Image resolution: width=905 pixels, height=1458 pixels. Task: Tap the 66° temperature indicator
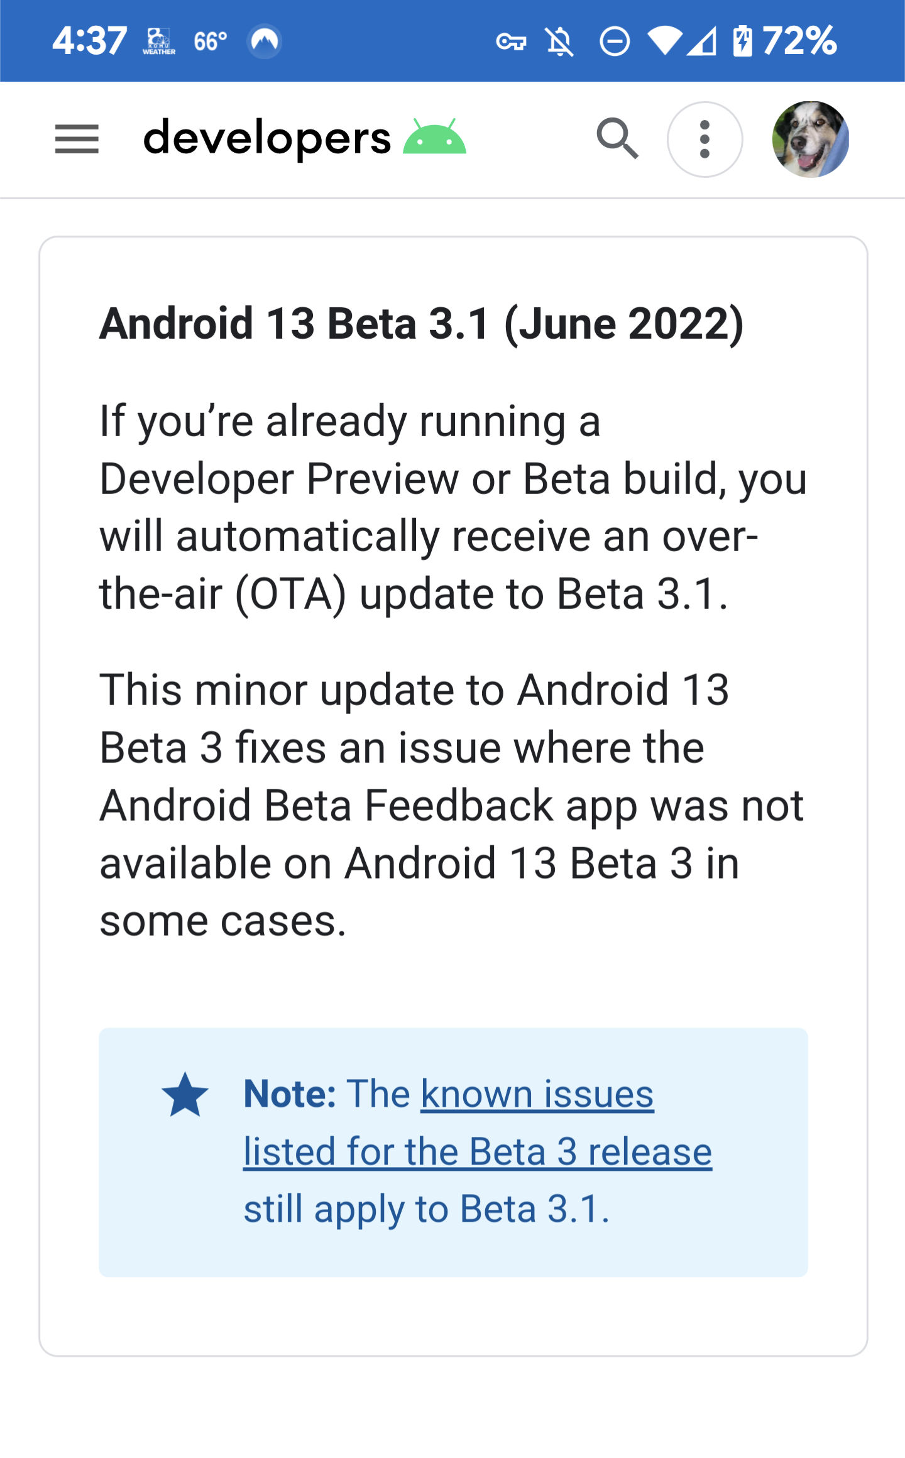(x=211, y=41)
